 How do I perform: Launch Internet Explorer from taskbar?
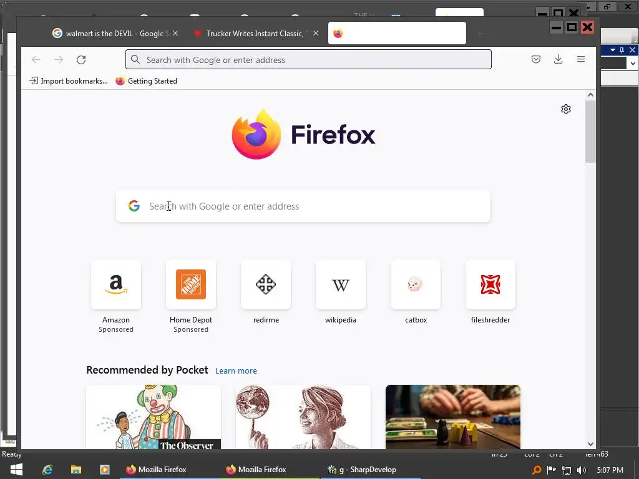47,470
